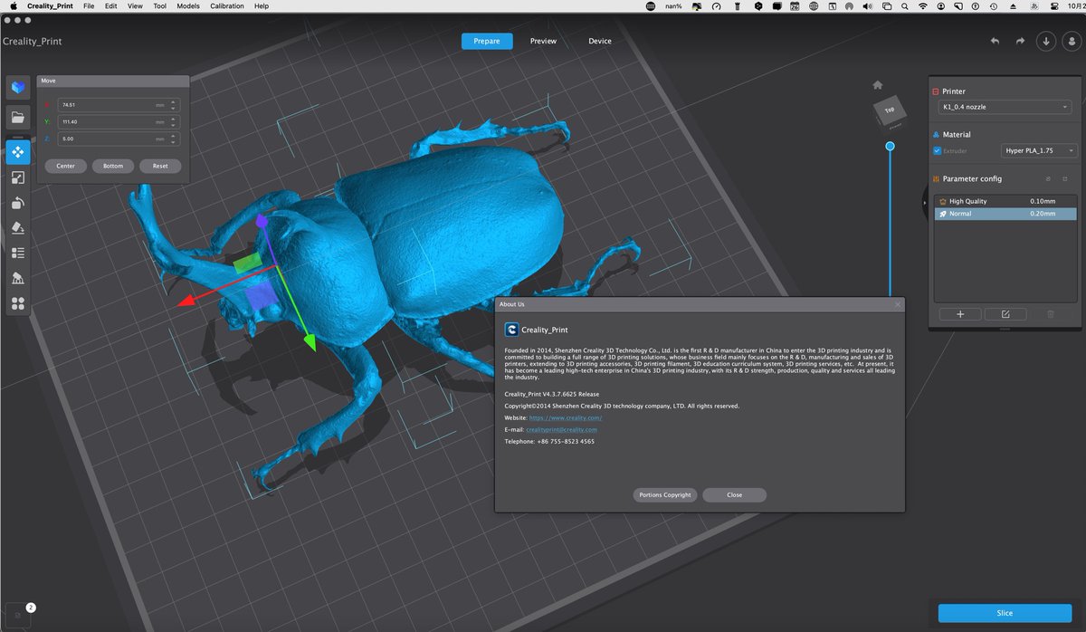This screenshot has height=632, width=1086.
Task: Click the bottom-left panel icon with badge 2
Action: (18, 614)
